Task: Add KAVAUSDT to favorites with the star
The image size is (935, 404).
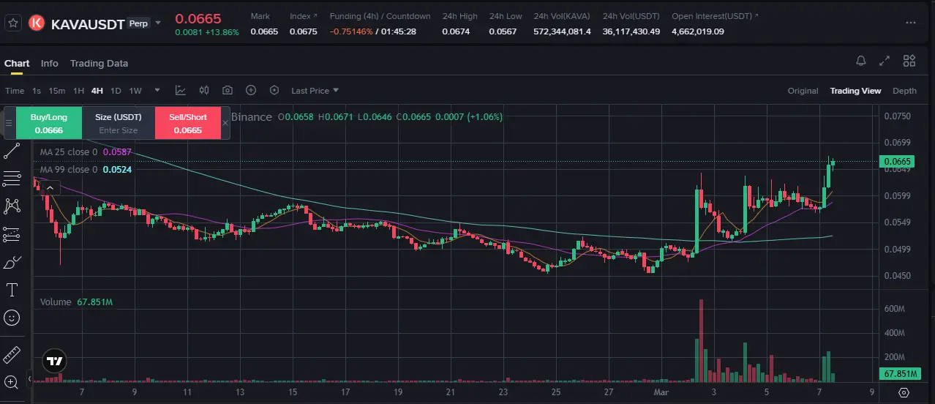Action: (13, 23)
